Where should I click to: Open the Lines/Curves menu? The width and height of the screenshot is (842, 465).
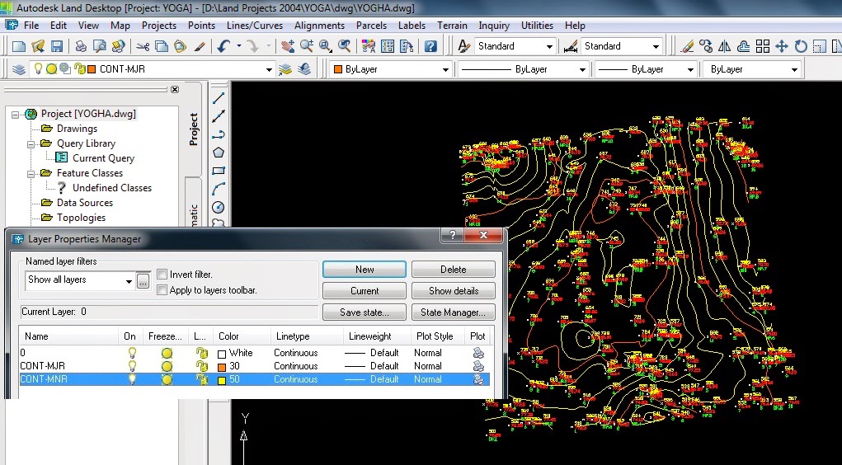pyautogui.click(x=255, y=26)
